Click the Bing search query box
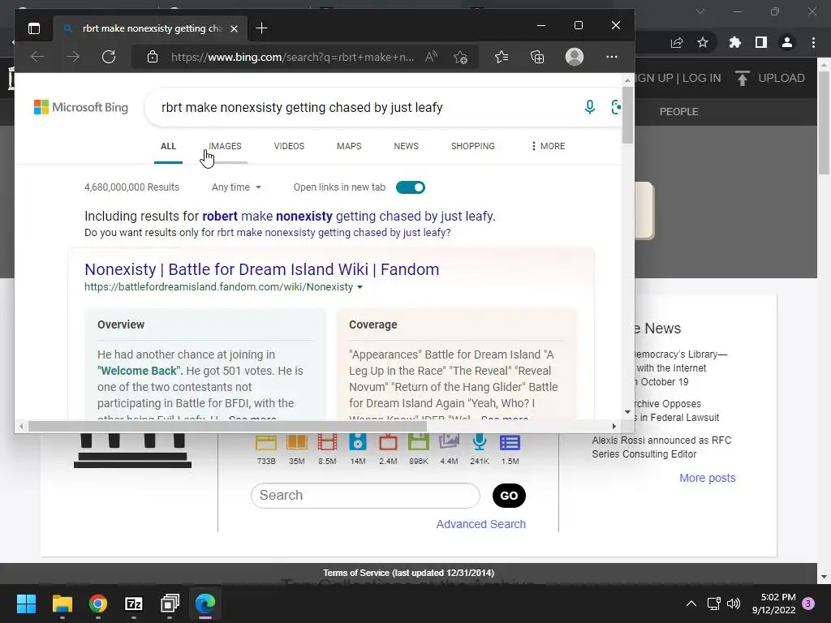 [x=366, y=108]
